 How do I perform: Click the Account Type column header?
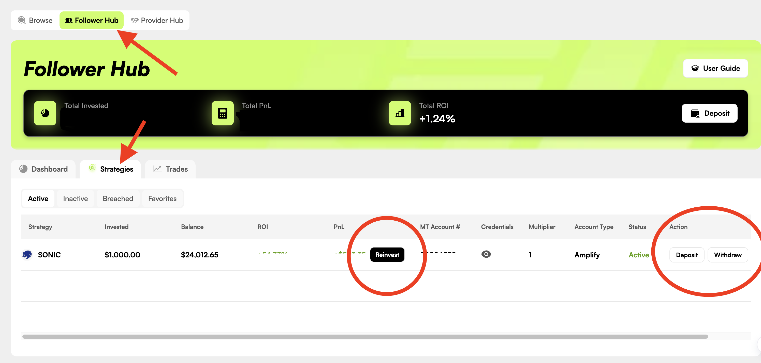click(594, 227)
